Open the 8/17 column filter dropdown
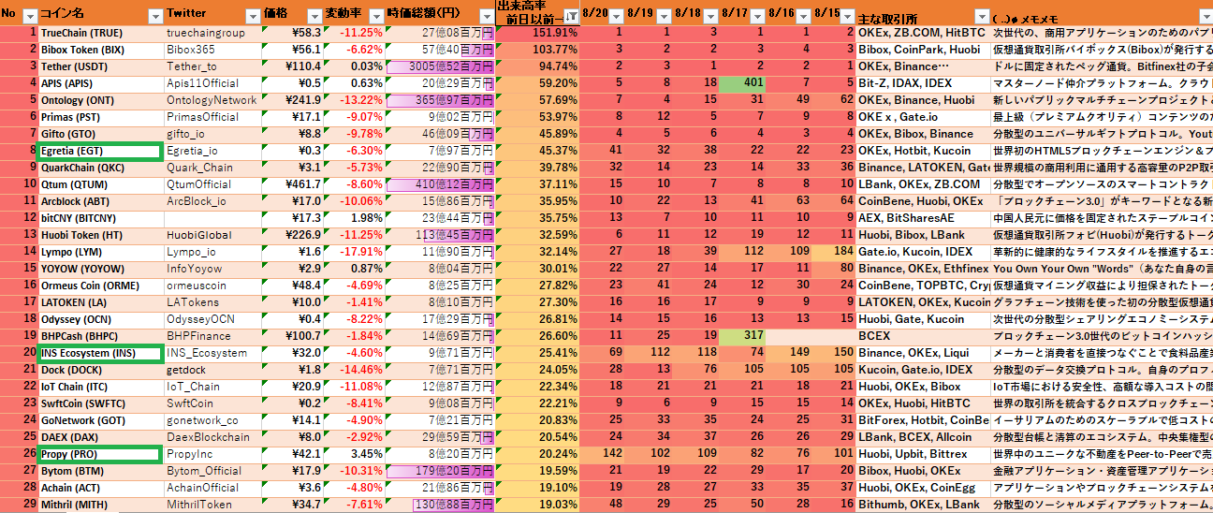Image resolution: width=1213 pixels, height=513 pixels. point(753,17)
